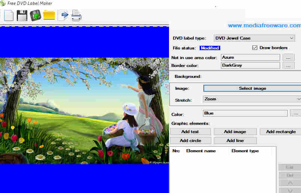Click the Select image button
The width and height of the screenshot is (301, 193).
click(x=252, y=88)
